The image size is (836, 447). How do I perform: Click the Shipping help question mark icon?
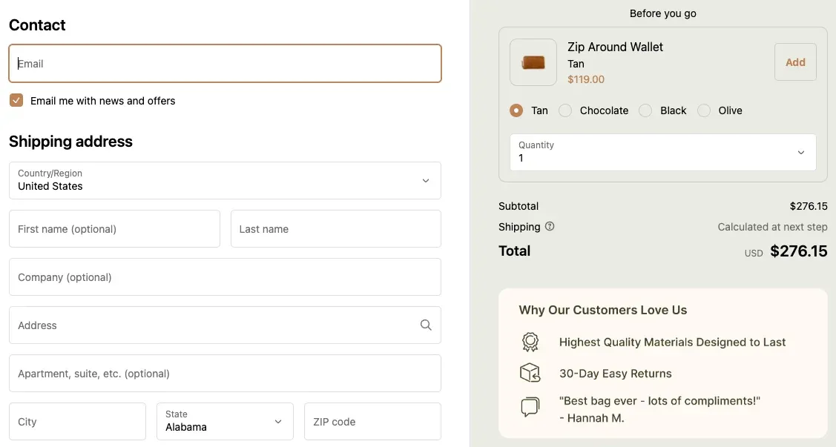point(550,226)
